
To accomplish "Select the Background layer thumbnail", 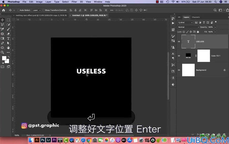I will (188, 70).
